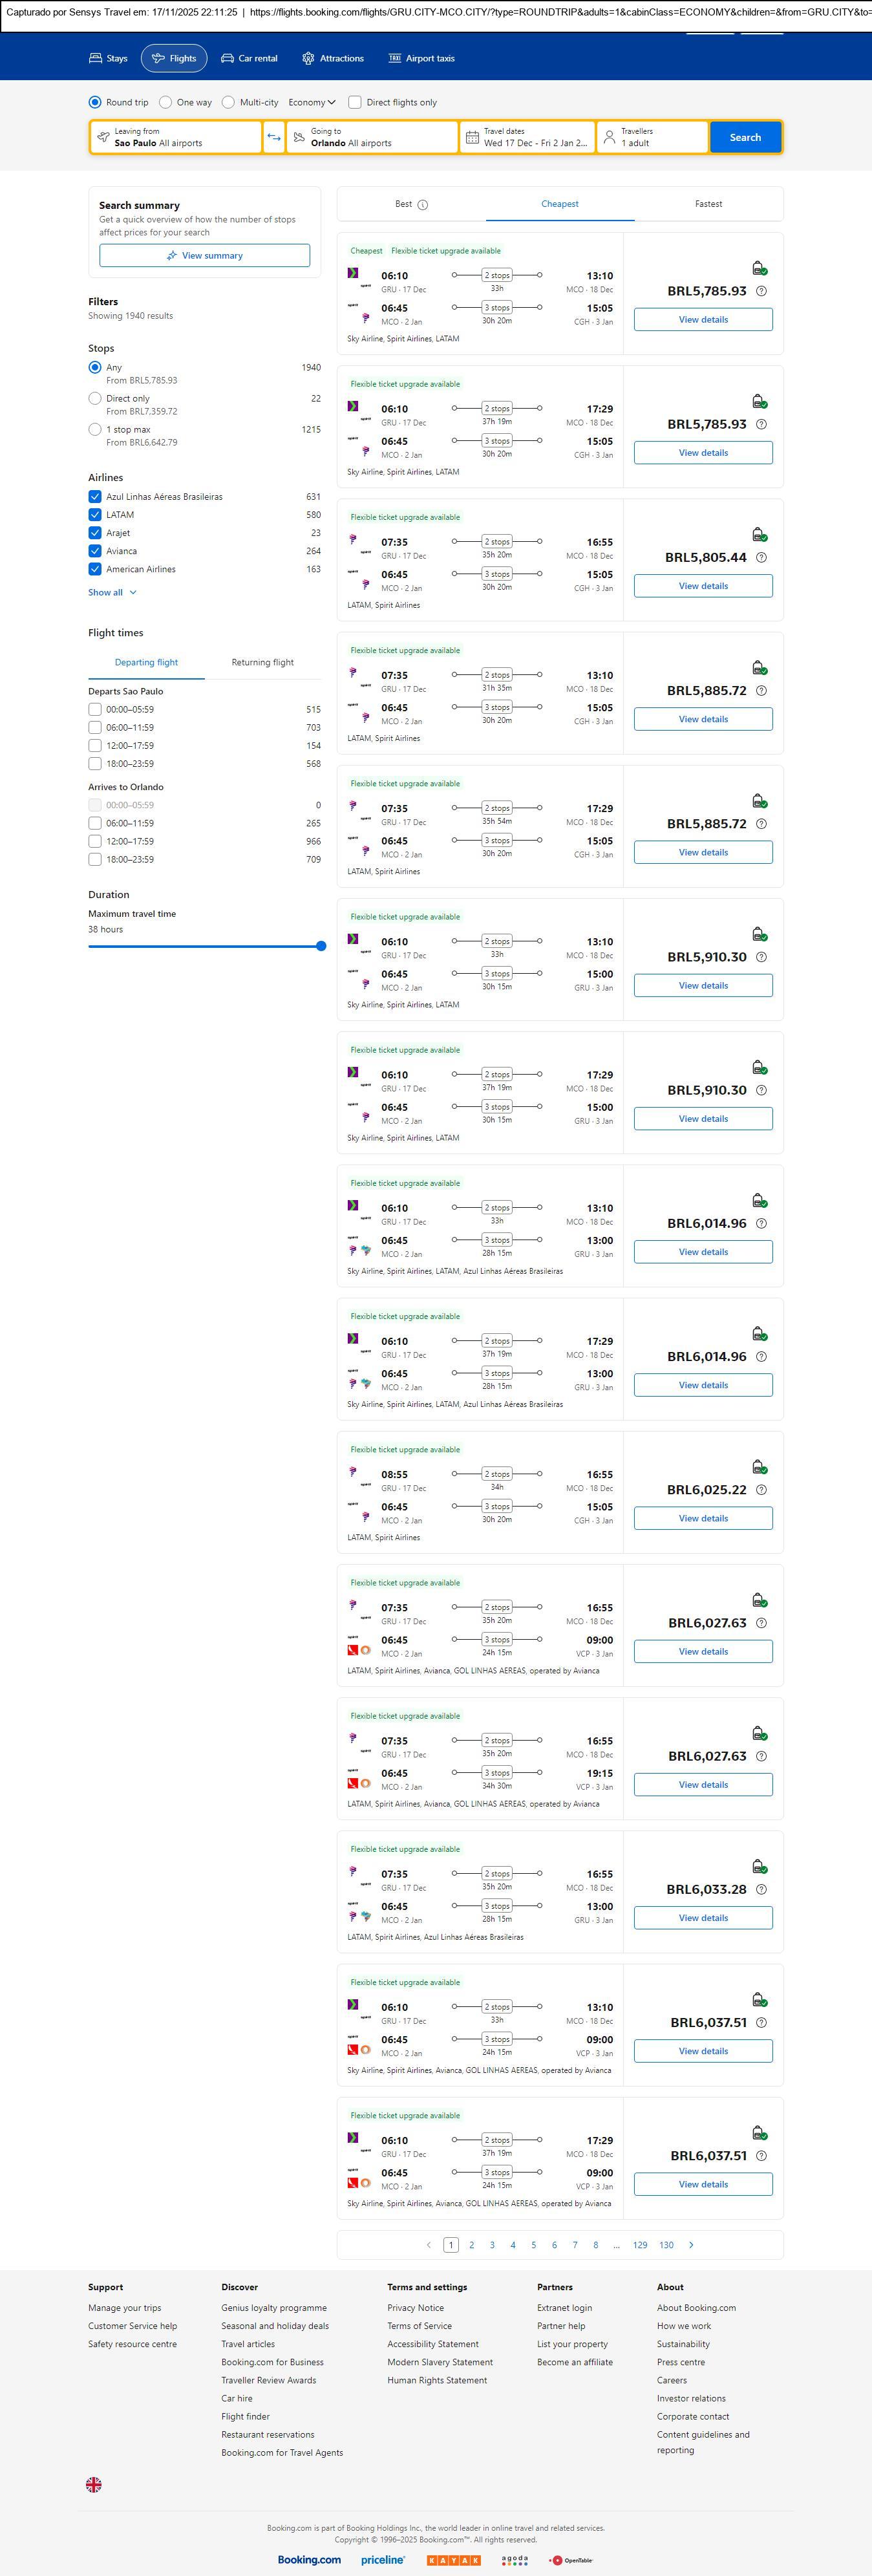Click the swap origin and destination arrows icon
The image size is (872, 2576).
[273, 137]
